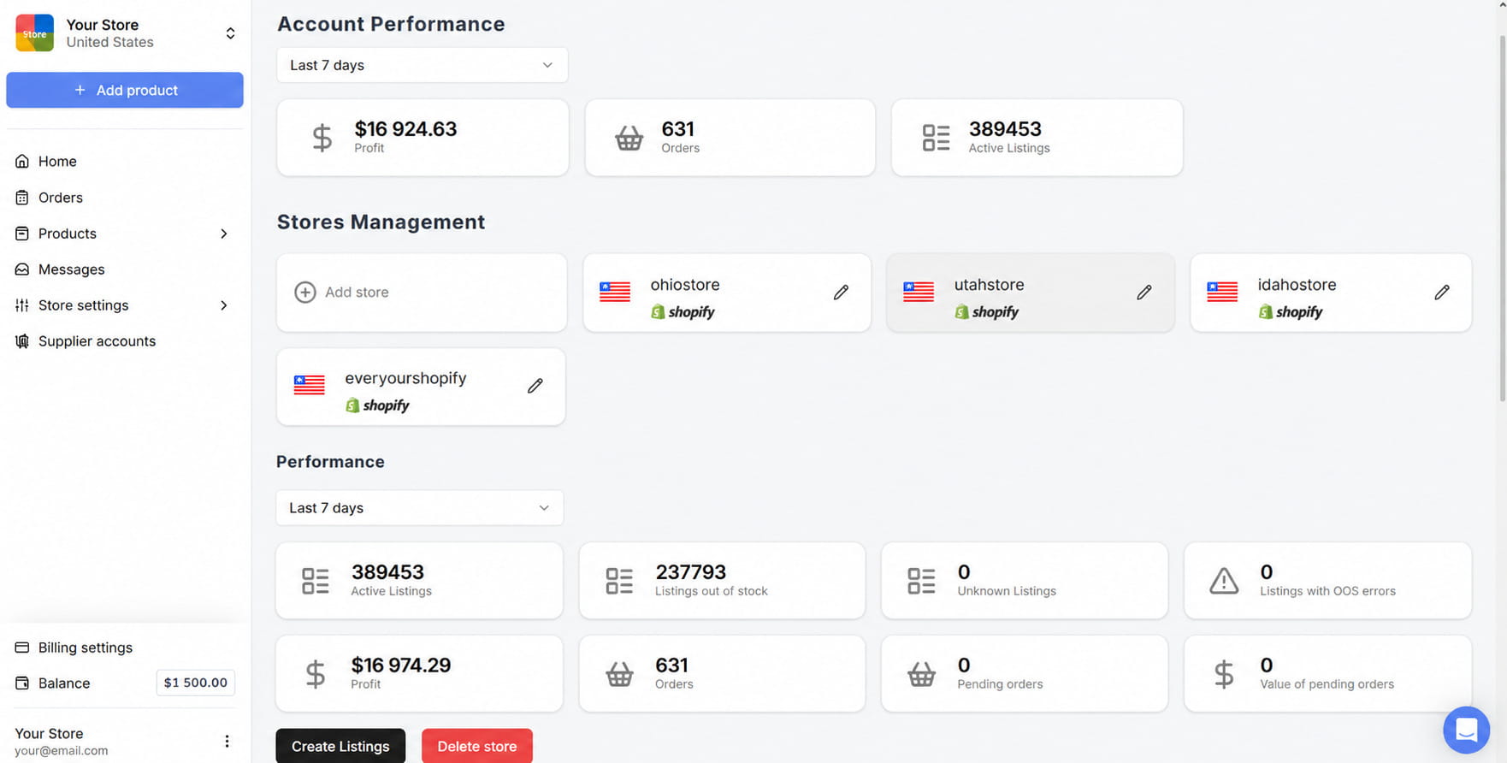
Task: Open the Performance section Last 7 days dropdown
Action: coord(420,507)
